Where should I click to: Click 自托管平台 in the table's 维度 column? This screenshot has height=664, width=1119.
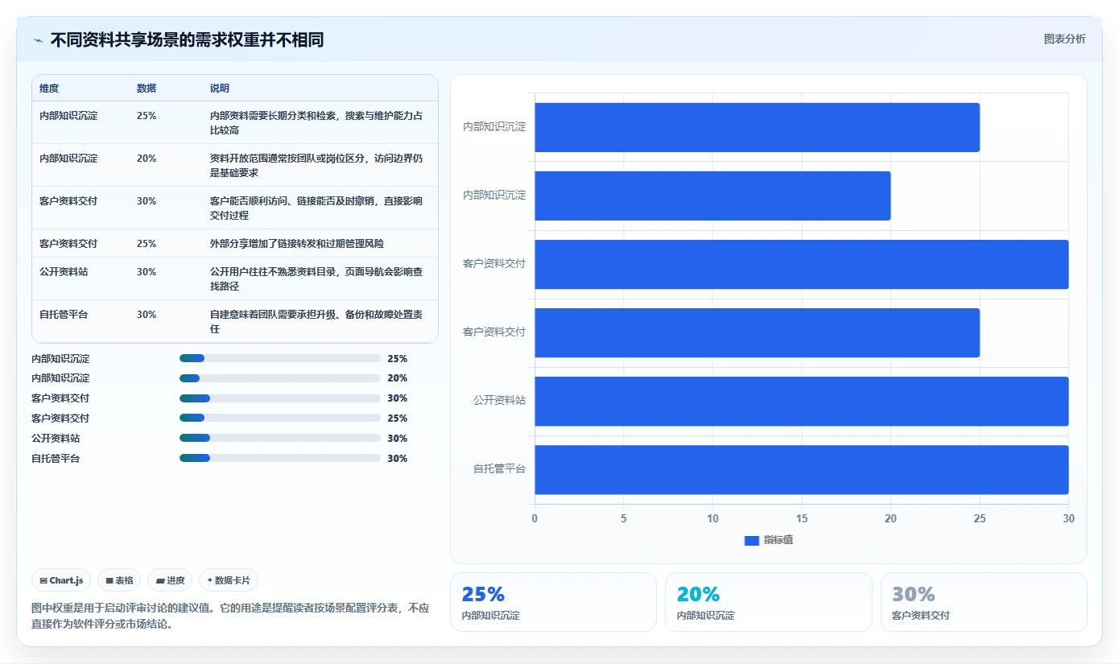point(64,315)
